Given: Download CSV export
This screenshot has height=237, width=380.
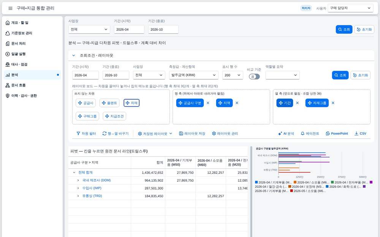Looking at the screenshot, I should coord(360,133).
